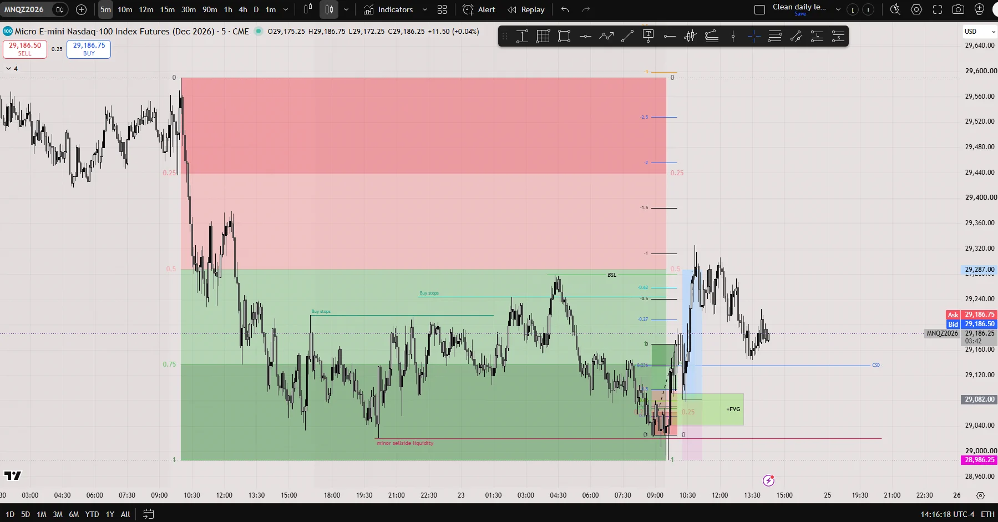
Task: Toggle the green market status dot
Action: (258, 31)
